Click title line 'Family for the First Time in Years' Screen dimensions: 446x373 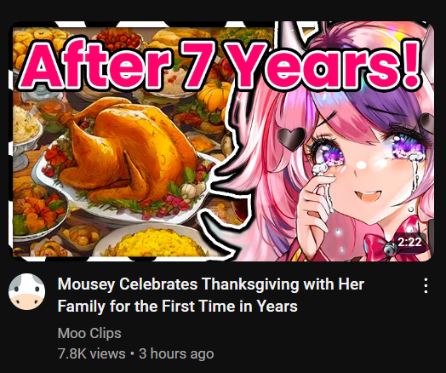coord(178,306)
